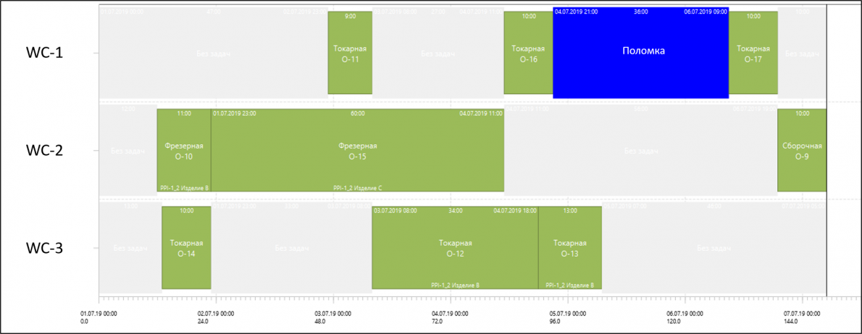Select the Токарная O-17 task block

(x=753, y=53)
